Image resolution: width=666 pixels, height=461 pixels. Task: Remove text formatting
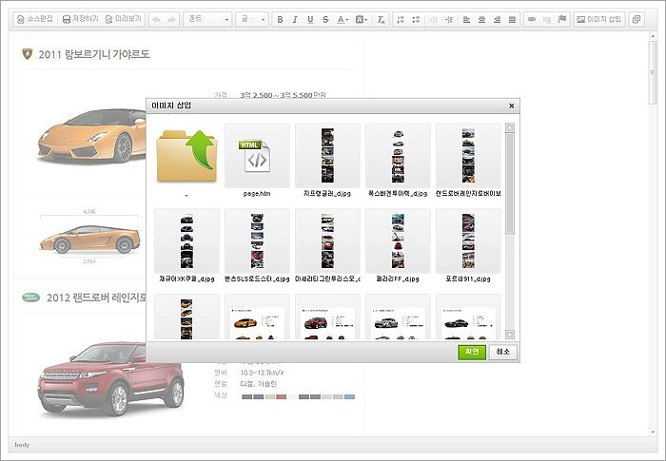point(381,20)
